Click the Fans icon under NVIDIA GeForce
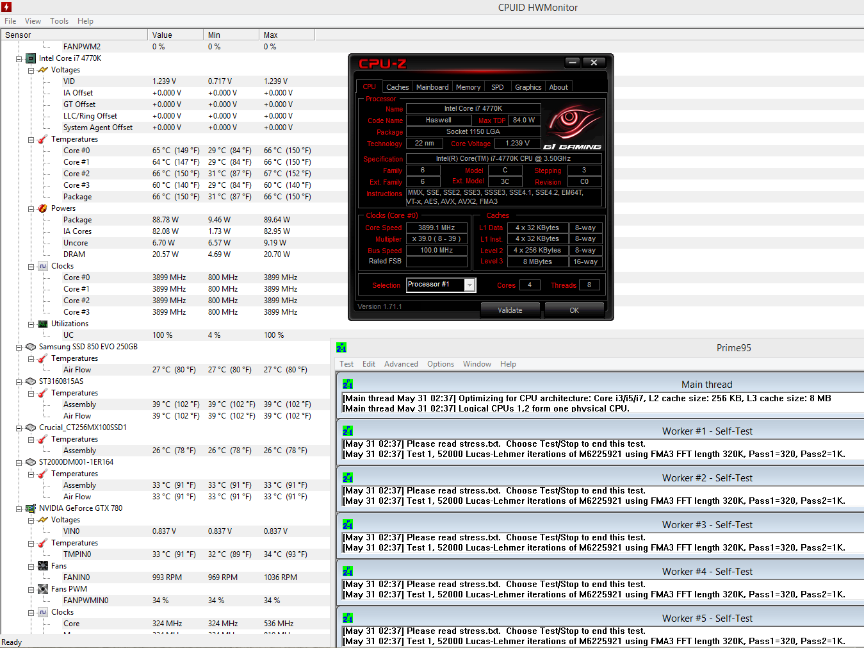Screen dimensions: 864x648 (x=43, y=566)
